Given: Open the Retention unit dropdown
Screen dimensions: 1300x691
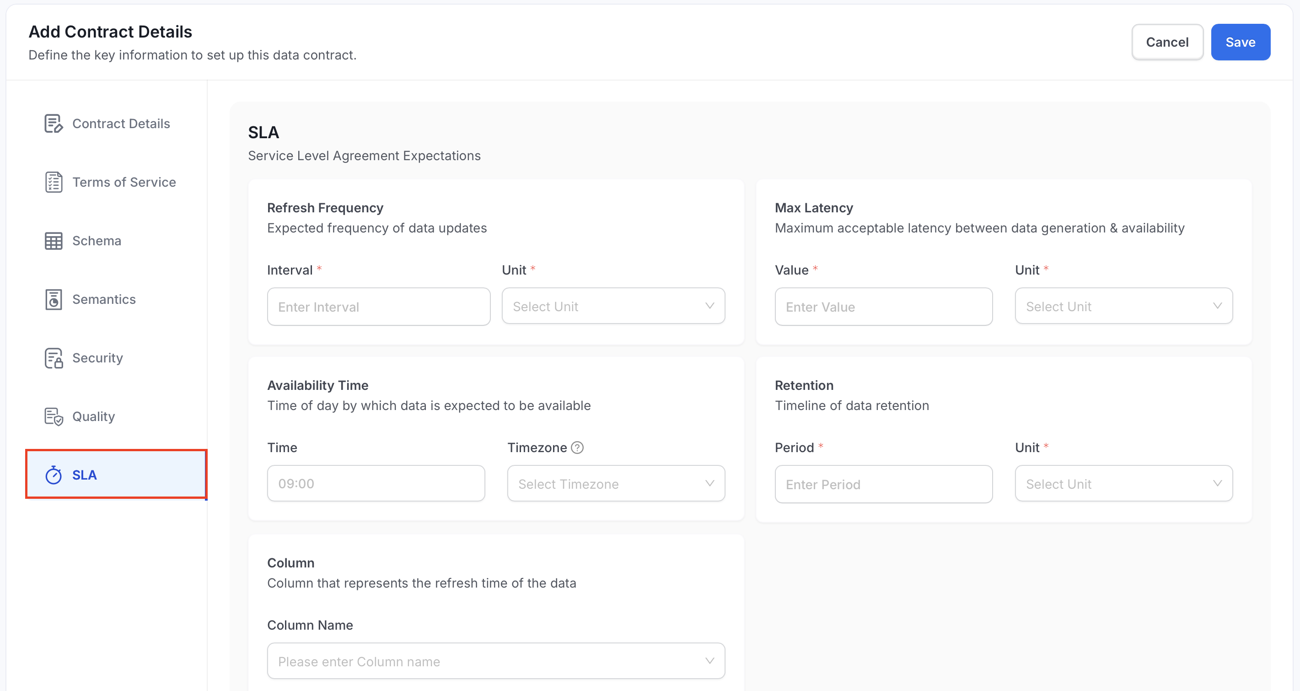Looking at the screenshot, I should pyautogui.click(x=1123, y=484).
